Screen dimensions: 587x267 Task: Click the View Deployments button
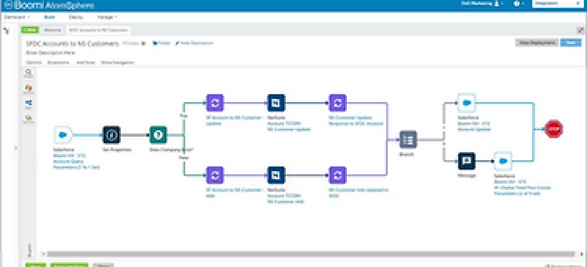pos(536,43)
